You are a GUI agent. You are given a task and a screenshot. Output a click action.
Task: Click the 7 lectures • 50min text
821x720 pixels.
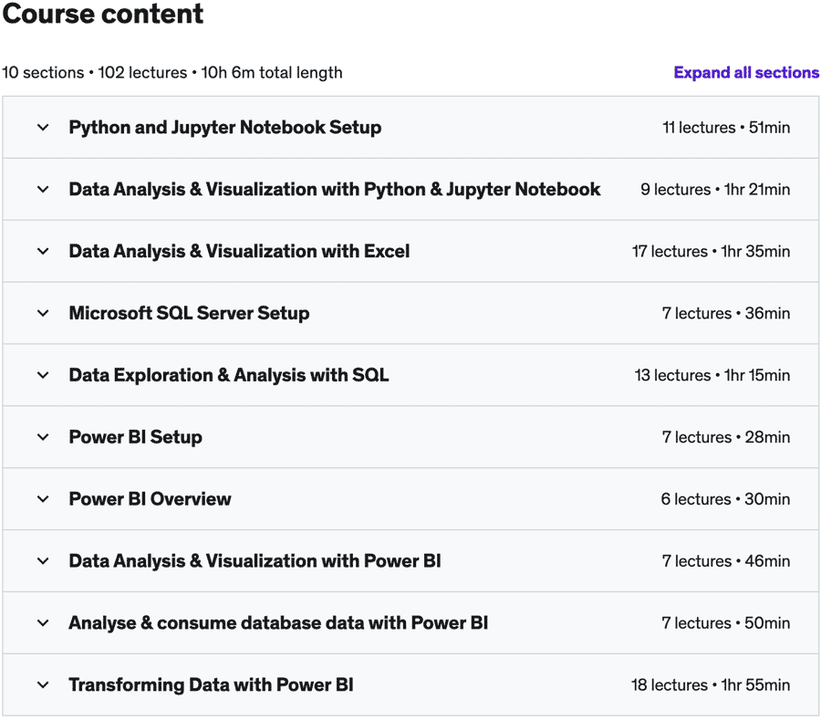(726, 622)
